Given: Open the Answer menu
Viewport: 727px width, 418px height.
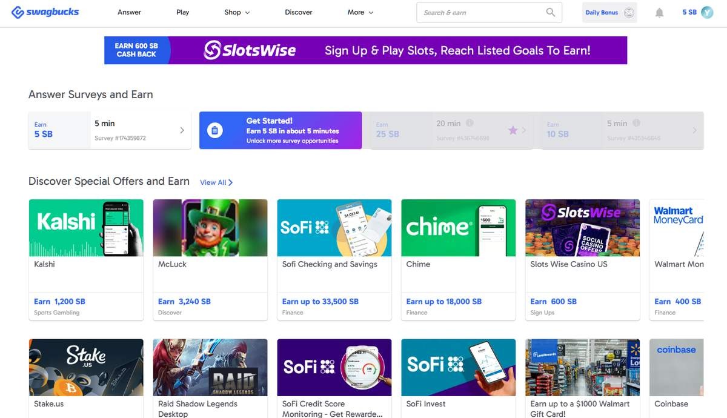Looking at the screenshot, I should coord(129,12).
